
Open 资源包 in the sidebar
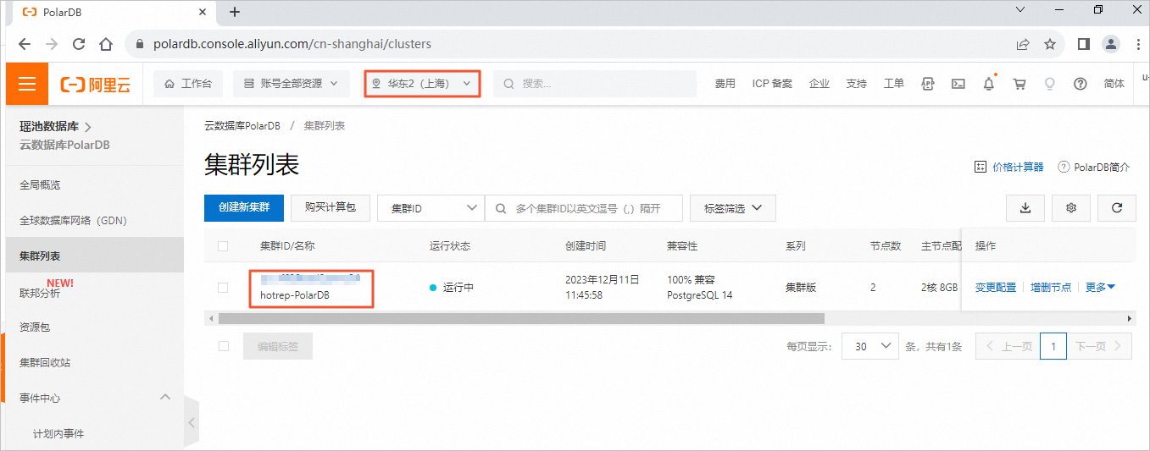[35, 327]
